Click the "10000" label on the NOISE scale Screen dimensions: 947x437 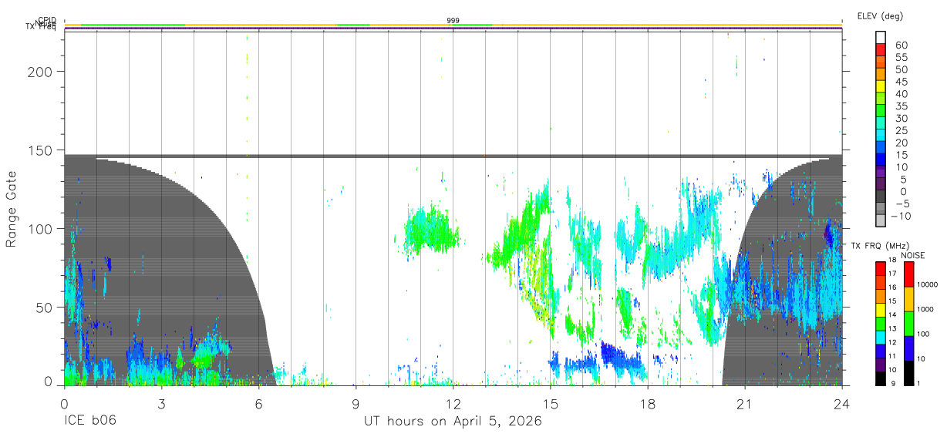click(x=928, y=284)
